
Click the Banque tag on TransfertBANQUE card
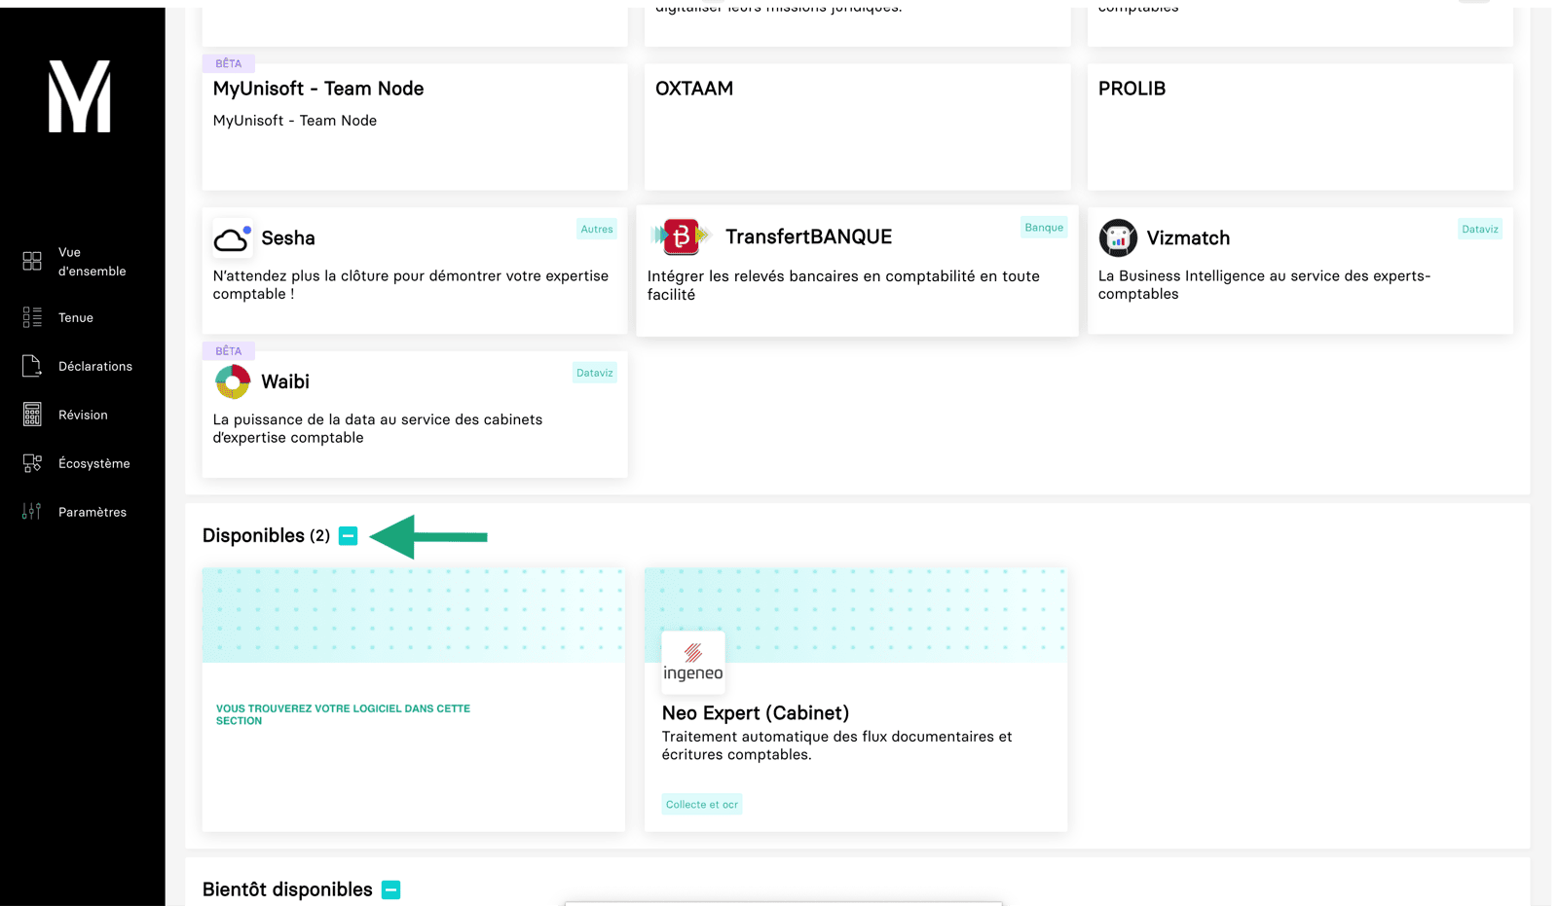coord(1044,228)
